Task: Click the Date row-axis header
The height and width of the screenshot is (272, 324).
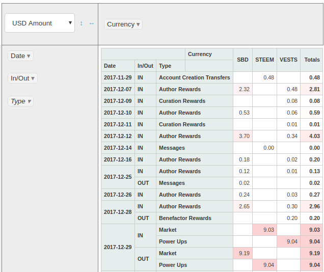Action: pyautogui.click(x=118, y=66)
